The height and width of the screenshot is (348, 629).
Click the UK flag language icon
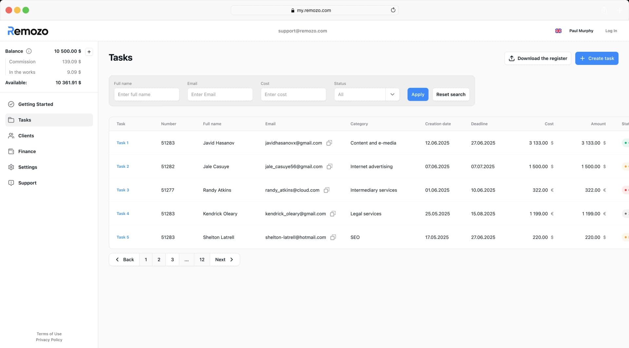[558, 31]
